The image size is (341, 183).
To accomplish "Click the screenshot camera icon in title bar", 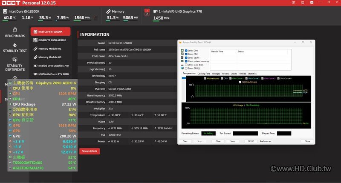I will click(312, 3).
